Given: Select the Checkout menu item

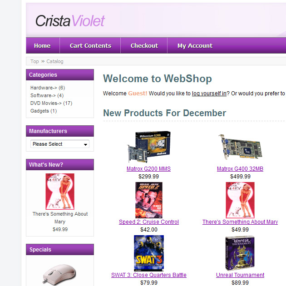Looking at the screenshot, I should [144, 45].
